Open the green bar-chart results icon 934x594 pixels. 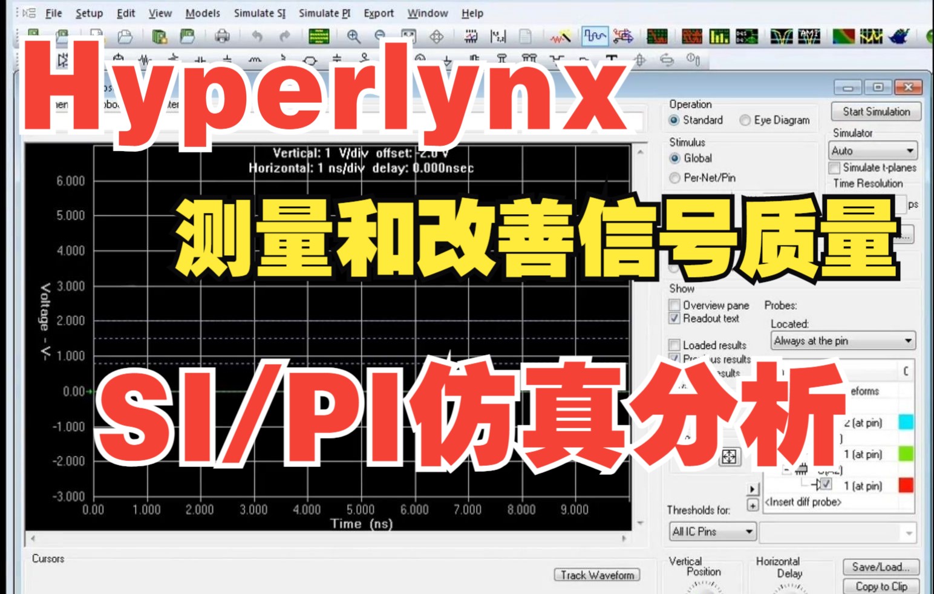[718, 36]
